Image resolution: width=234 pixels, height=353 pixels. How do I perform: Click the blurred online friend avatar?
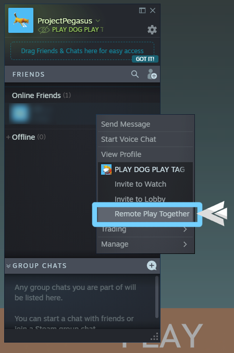[x=20, y=114]
